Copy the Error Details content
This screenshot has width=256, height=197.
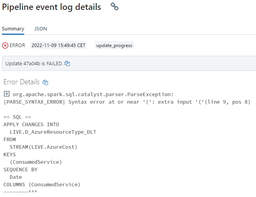coord(46,83)
